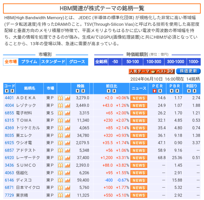Select the 100-300 market cap tab
This screenshot has width=204, height=200.
click(154, 62)
